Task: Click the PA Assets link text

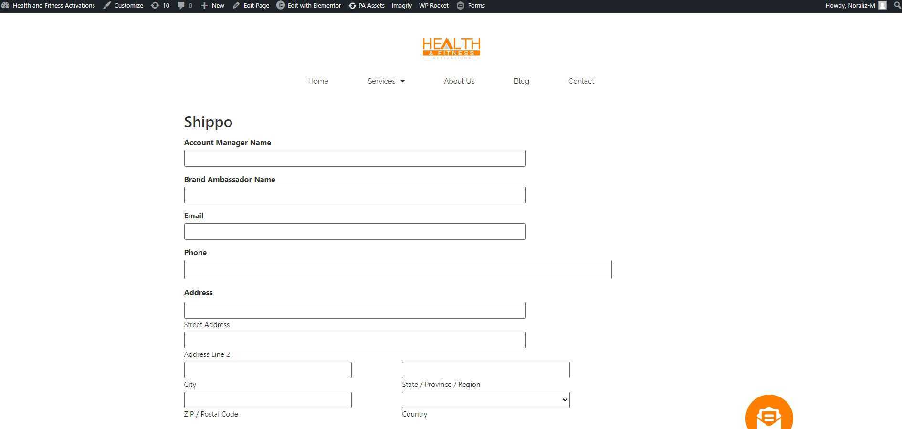Action: pyautogui.click(x=371, y=6)
